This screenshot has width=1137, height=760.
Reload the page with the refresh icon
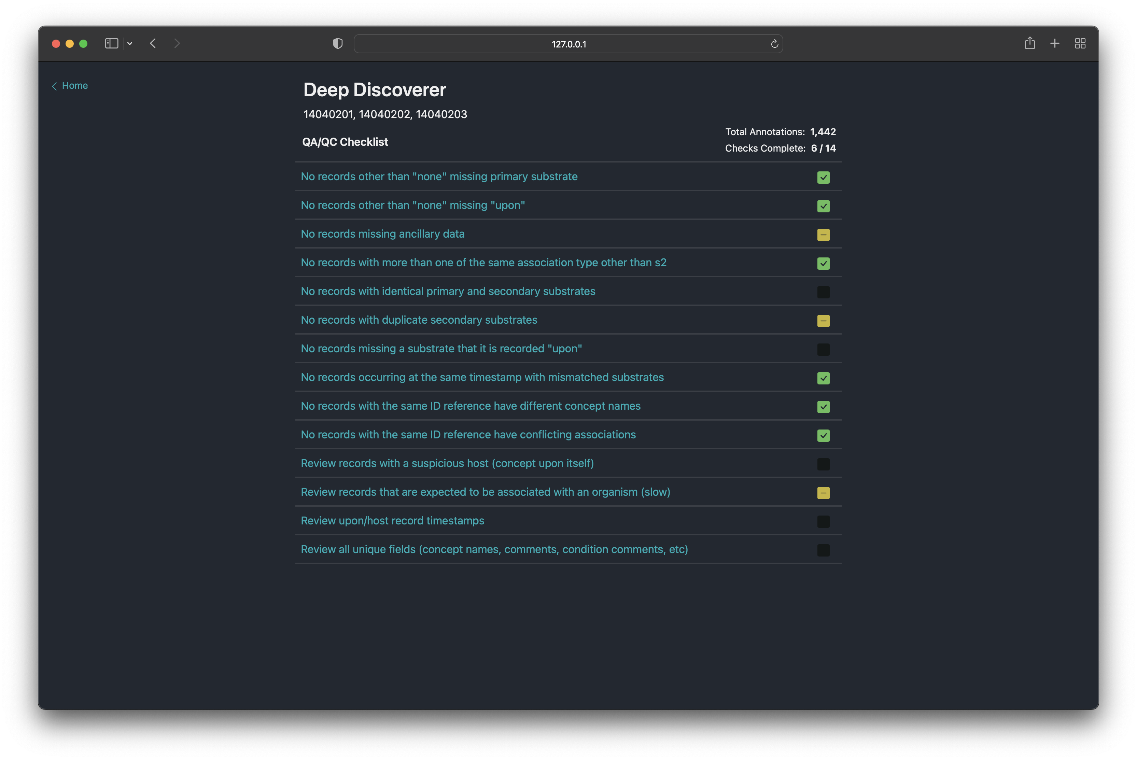point(774,44)
